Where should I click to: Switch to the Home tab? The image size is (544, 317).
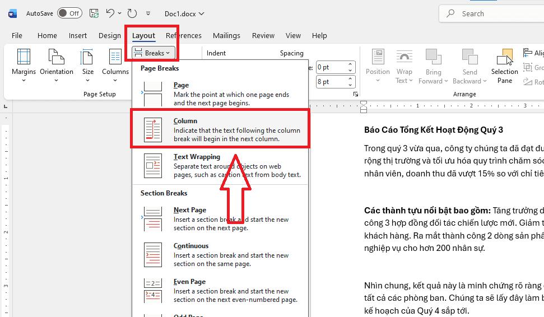tap(47, 35)
